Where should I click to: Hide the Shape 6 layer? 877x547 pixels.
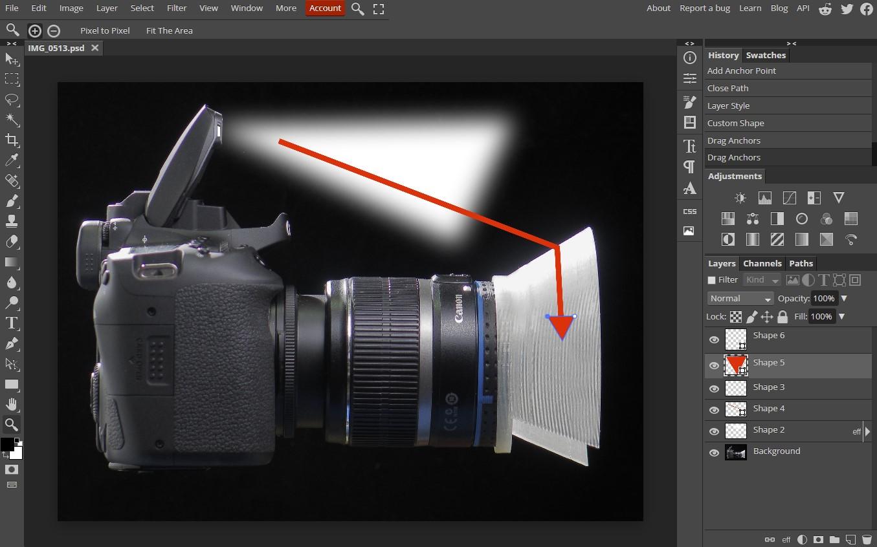714,340
